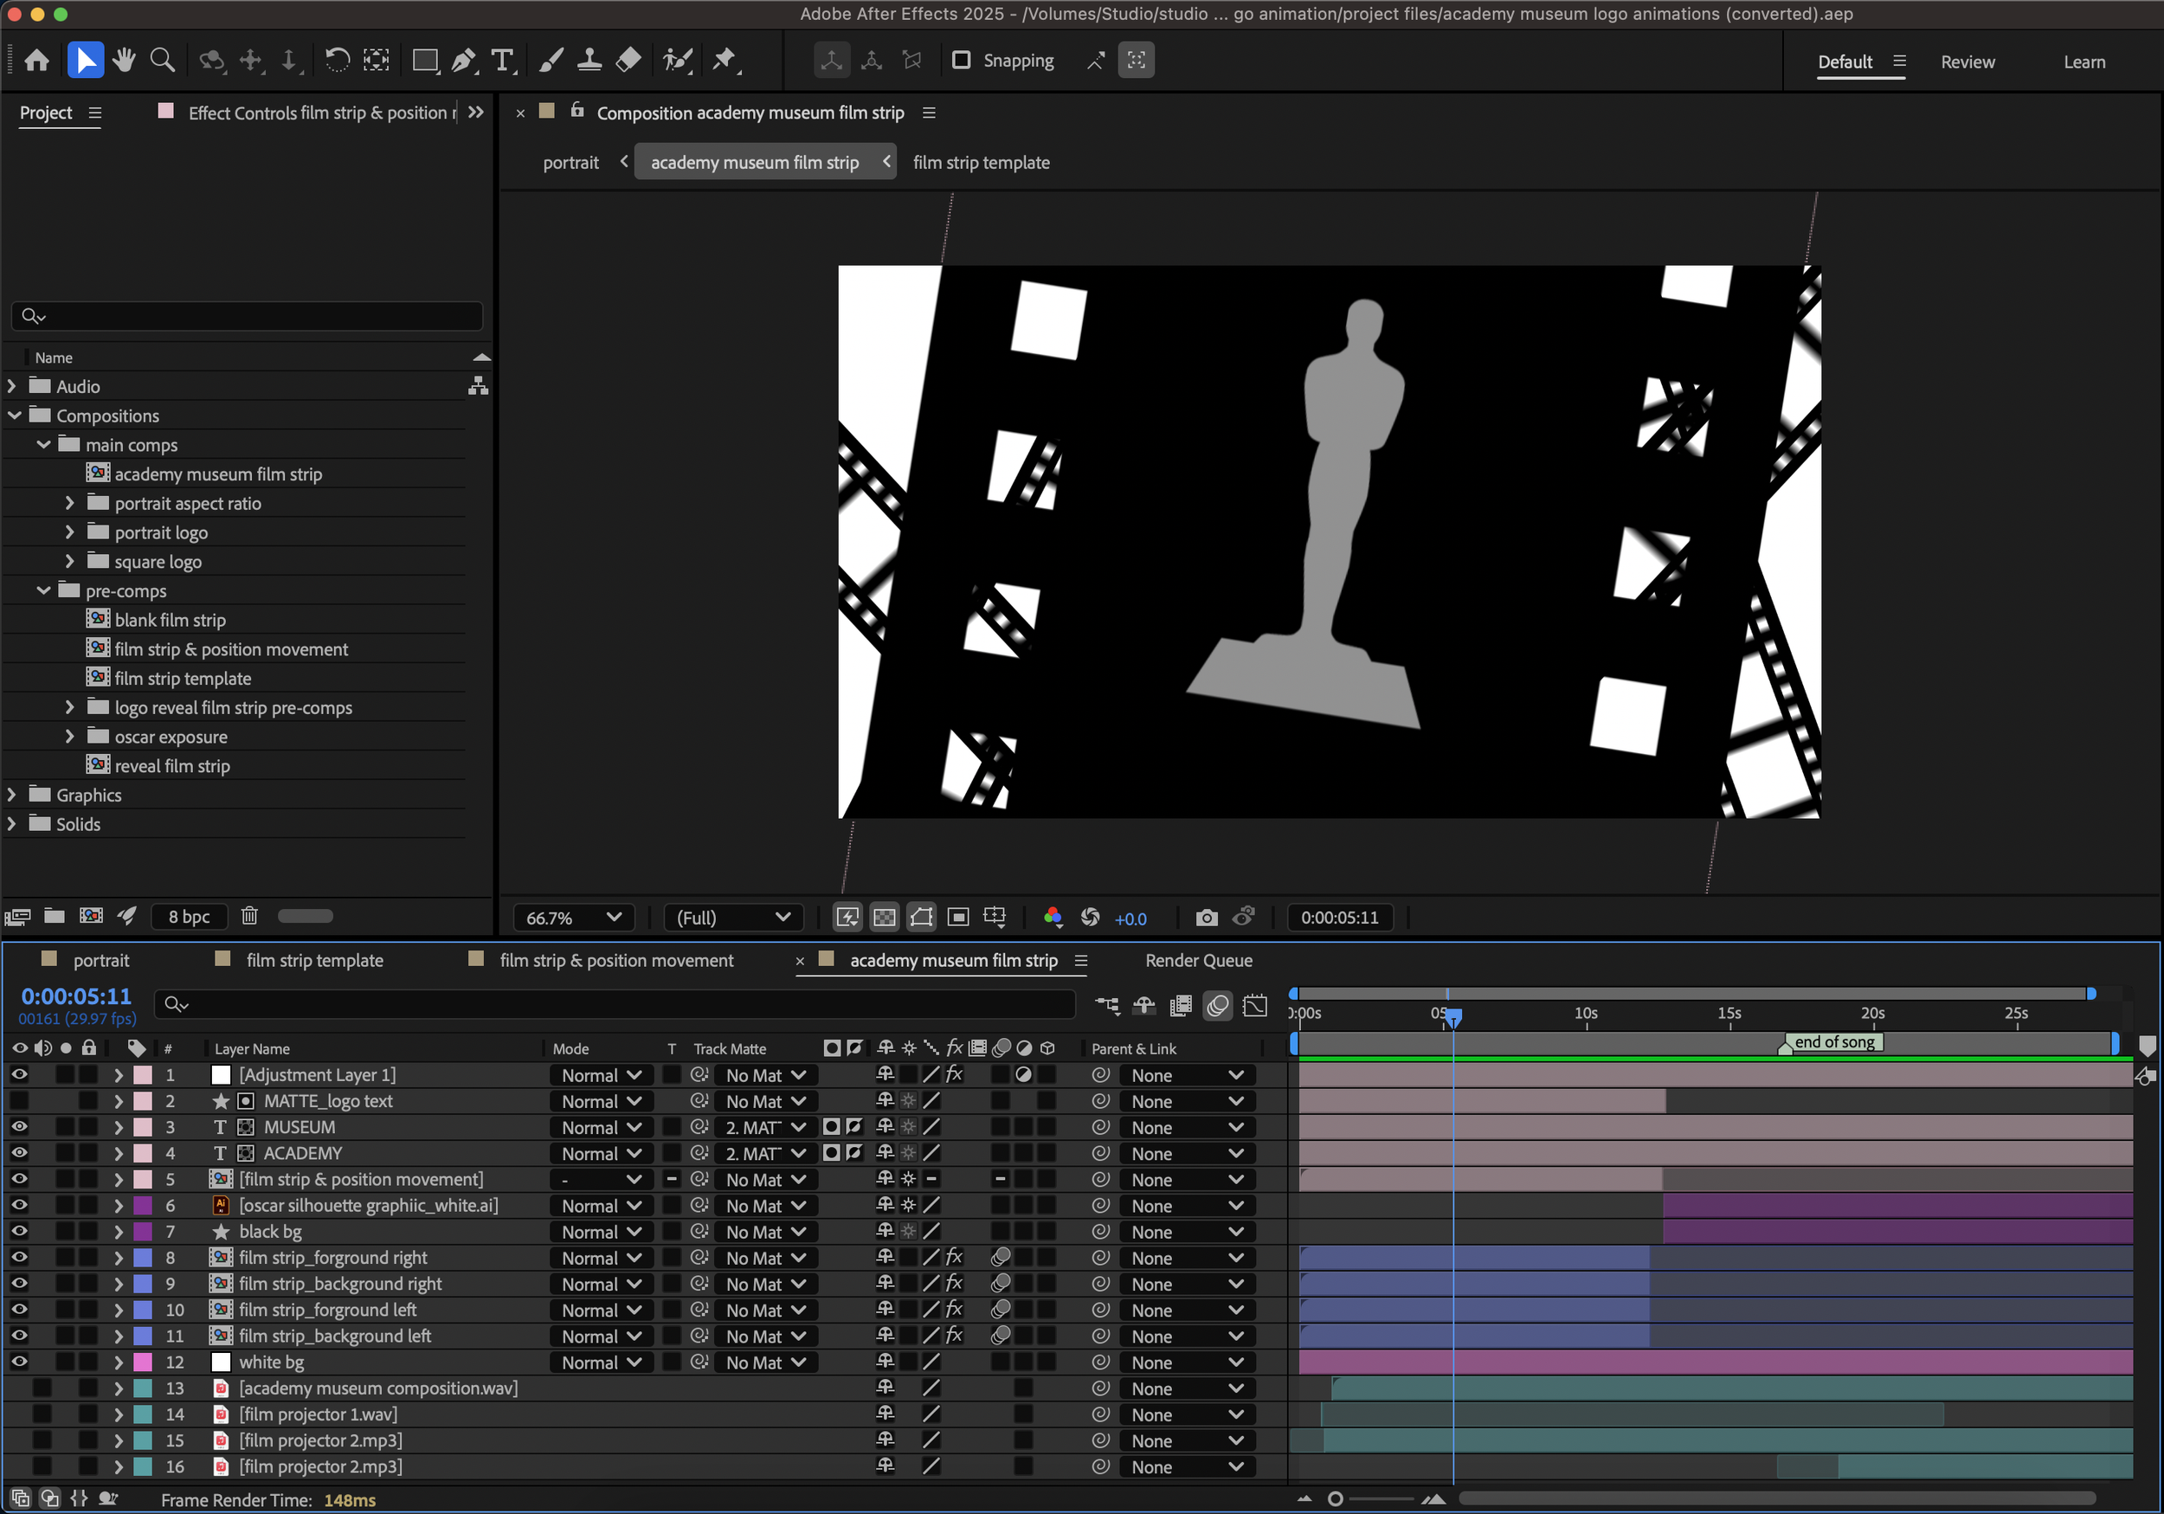The width and height of the screenshot is (2164, 1514).
Task: Click the 8 bpc color depth button
Action: click(x=189, y=917)
